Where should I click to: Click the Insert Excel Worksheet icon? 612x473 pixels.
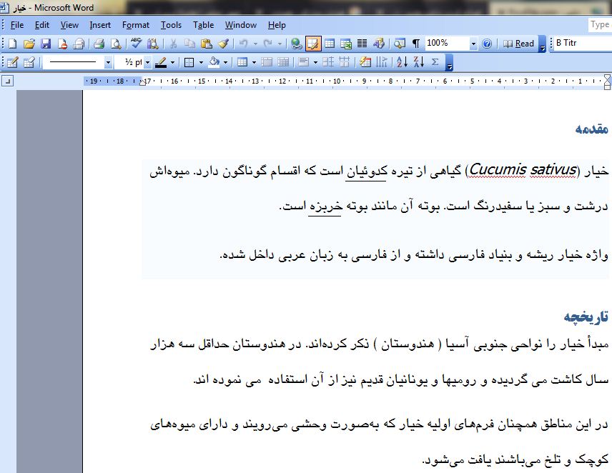346,44
